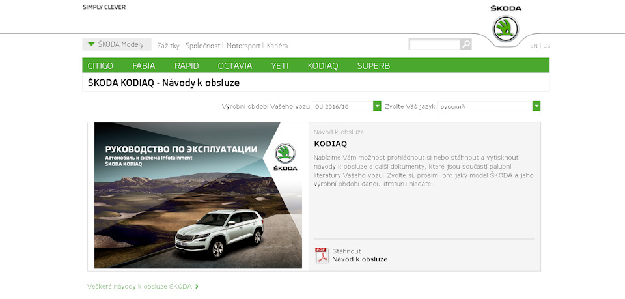Viewport: 625px width, 299px height.
Task: Click the KODIAQ heading in the card
Action: pyautogui.click(x=331, y=143)
